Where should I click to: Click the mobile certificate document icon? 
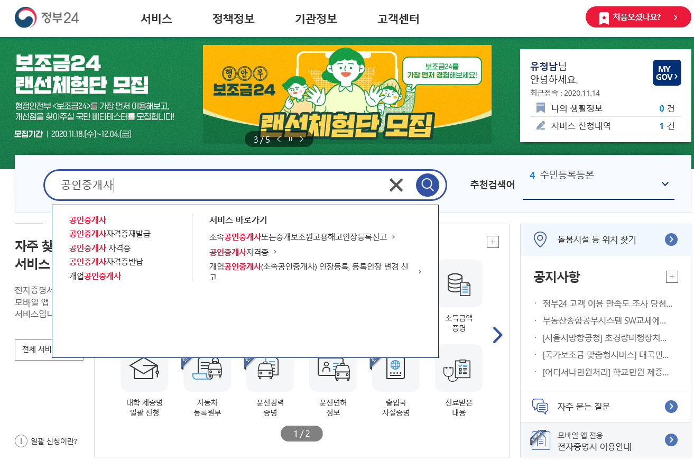click(x=540, y=440)
